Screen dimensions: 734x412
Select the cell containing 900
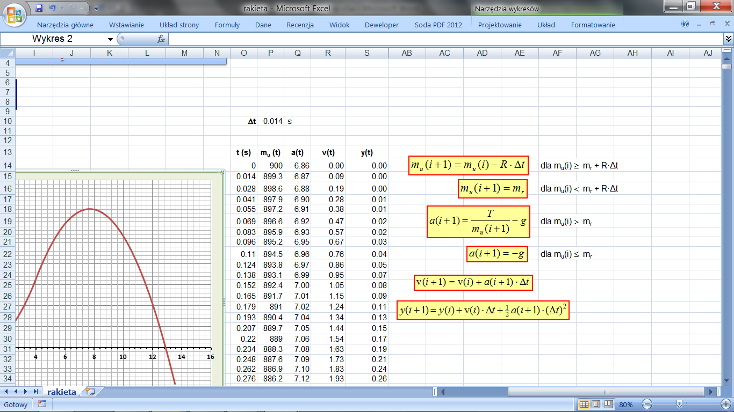pos(271,166)
